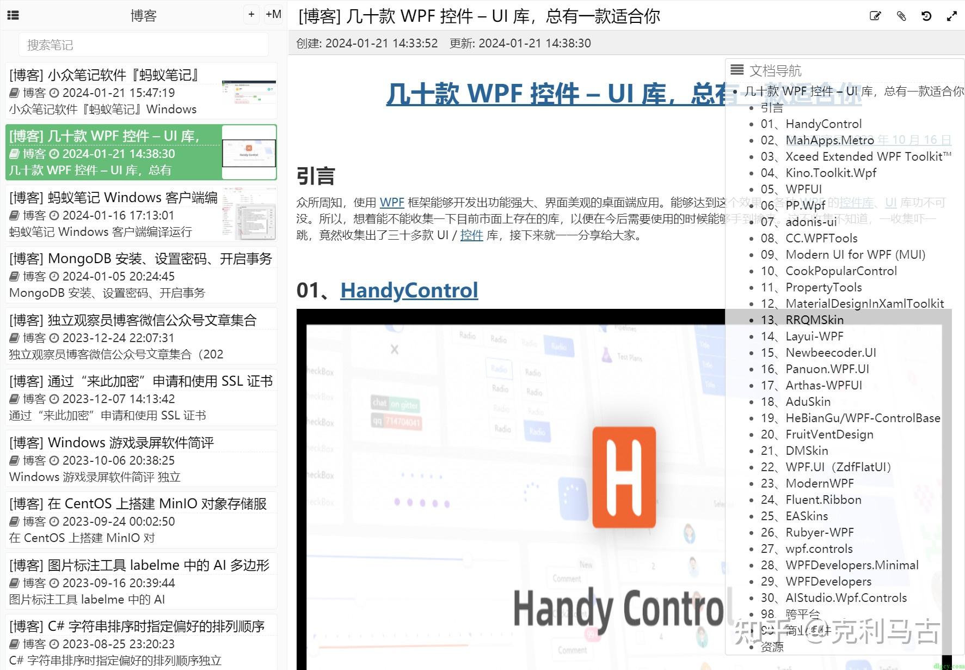
Task: Add a new note with plus button
Action: click(251, 15)
